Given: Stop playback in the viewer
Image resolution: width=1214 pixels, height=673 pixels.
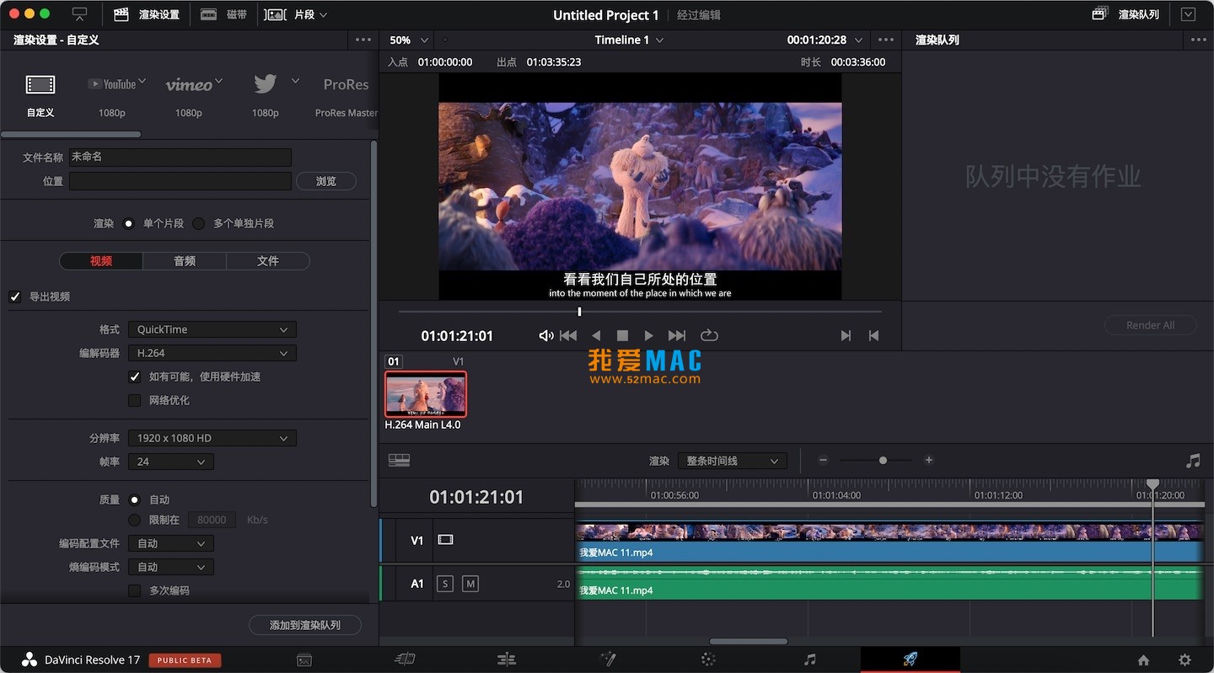Looking at the screenshot, I should coord(622,335).
